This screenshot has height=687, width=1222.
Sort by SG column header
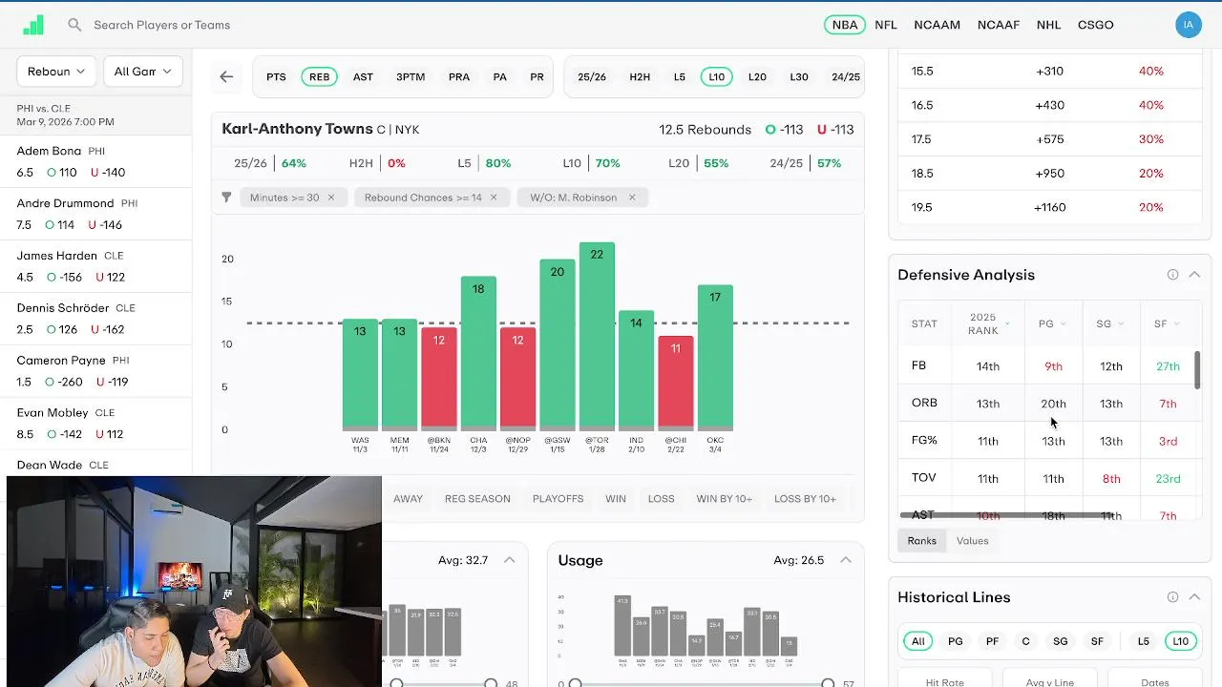1109,323
